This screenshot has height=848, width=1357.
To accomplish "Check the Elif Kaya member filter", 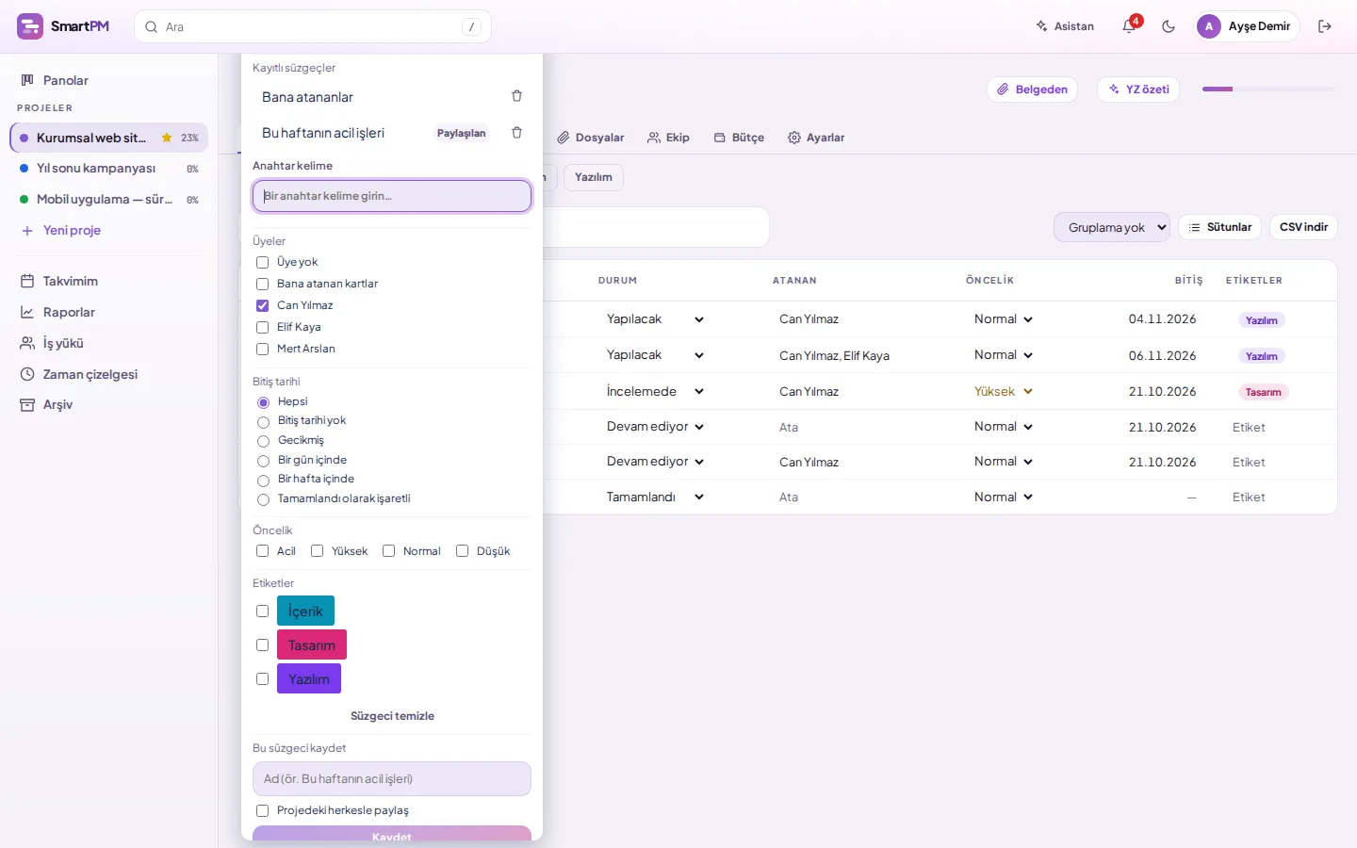I will [262, 327].
